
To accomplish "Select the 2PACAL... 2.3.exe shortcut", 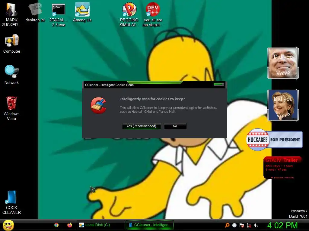I will (59, 15).
